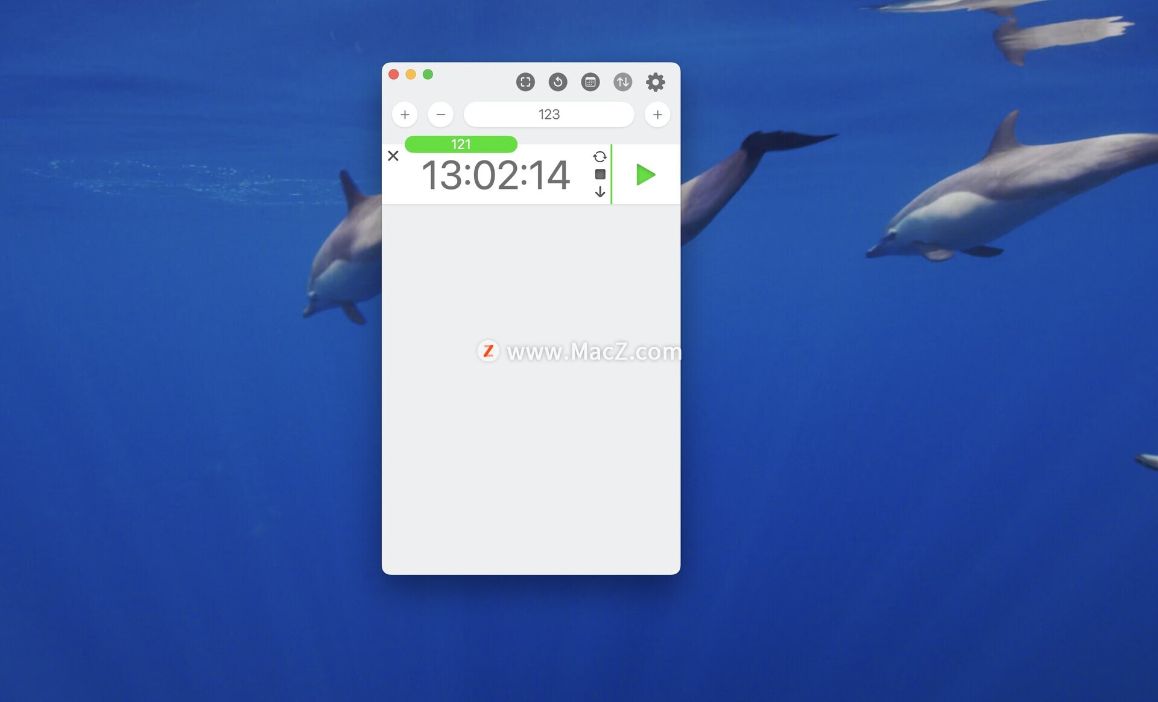
Task: Start the 121 timer with green play
Action: coord(645,175)
